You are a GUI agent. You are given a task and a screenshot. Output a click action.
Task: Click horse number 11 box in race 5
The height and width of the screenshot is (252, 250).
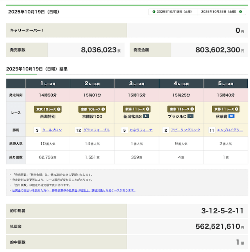coord(212,130)
